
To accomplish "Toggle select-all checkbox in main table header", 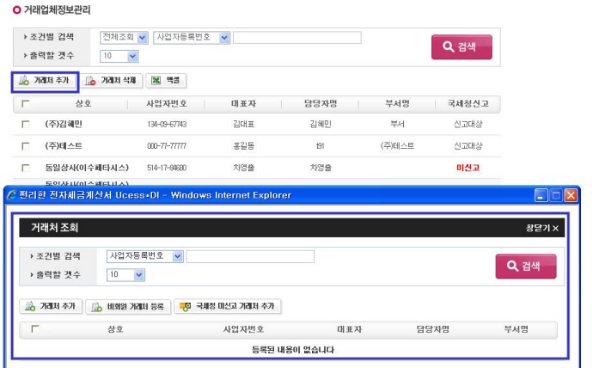I will click(x=25, y=103).
